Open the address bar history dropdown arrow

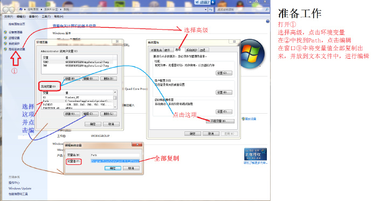pos(206,10)
